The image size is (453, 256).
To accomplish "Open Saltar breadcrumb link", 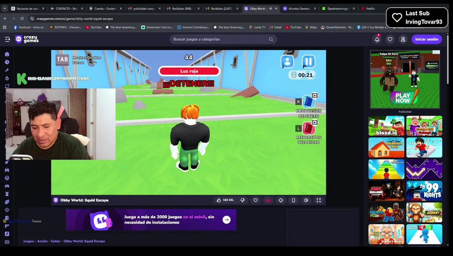I will (55, 241).
